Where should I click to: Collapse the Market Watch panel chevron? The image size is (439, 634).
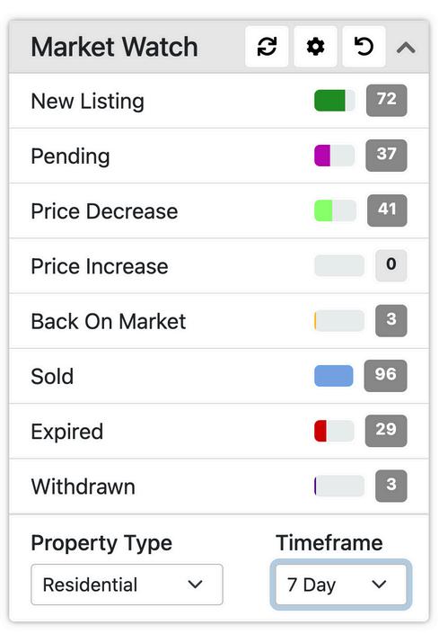pos(406,48)
